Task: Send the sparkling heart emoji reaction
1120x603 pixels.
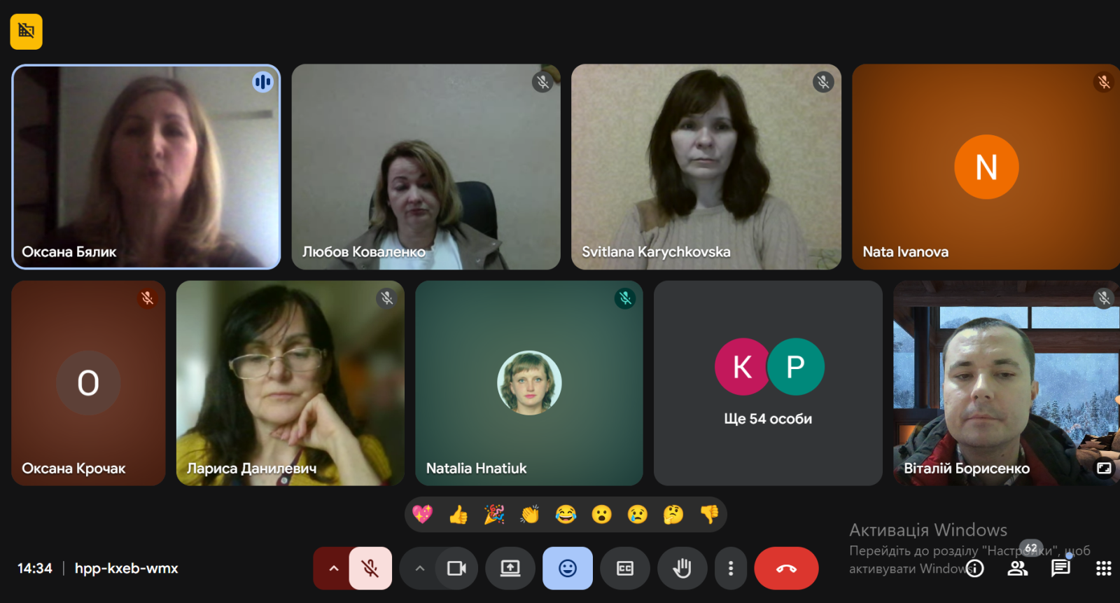Action: (422, 515)
